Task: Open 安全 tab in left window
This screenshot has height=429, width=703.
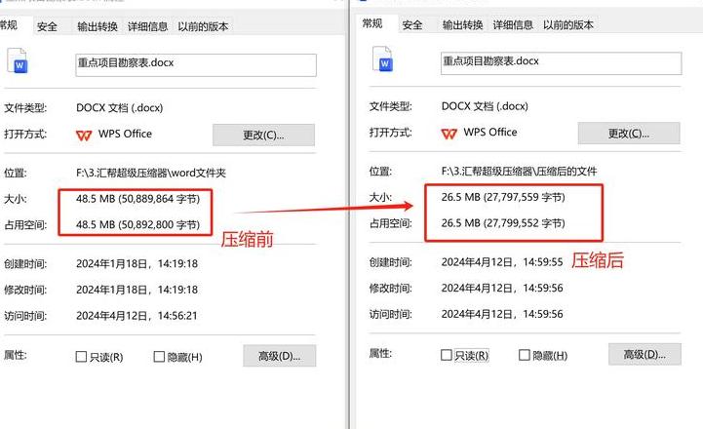Action: coord(47,26)
